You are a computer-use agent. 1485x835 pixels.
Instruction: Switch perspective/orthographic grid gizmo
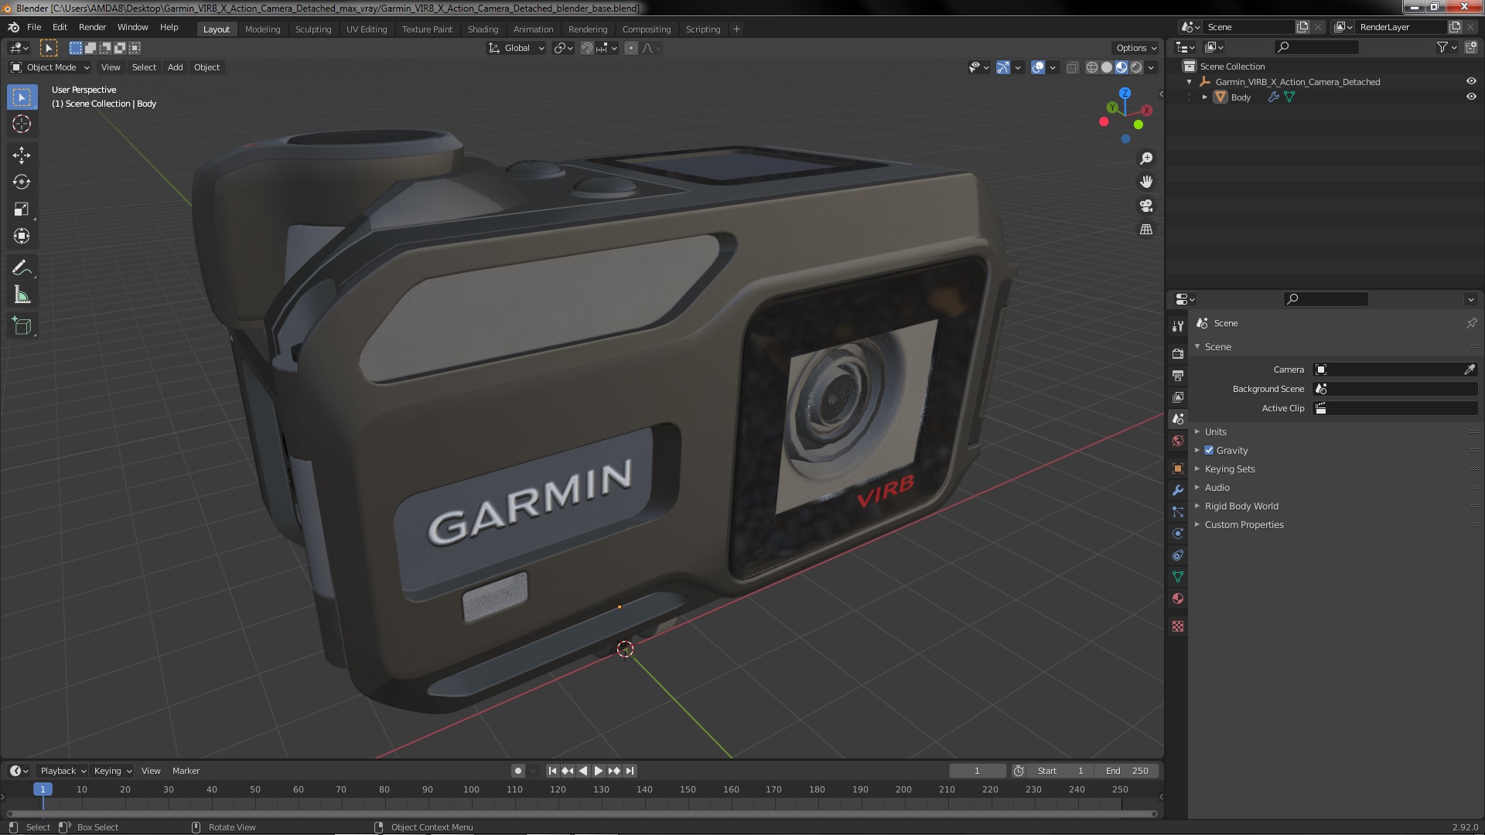click(1146, 230)
